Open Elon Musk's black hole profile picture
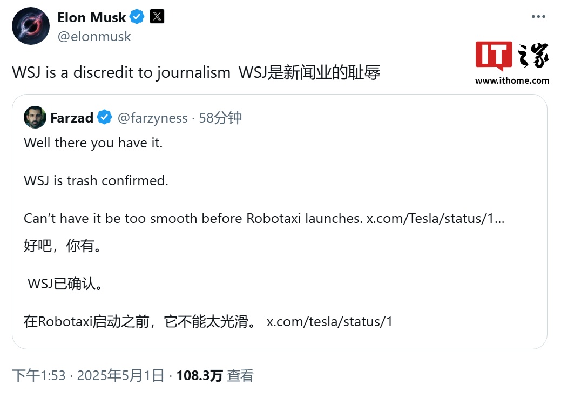Screen dimensions: 561x398 coord(30,26)
